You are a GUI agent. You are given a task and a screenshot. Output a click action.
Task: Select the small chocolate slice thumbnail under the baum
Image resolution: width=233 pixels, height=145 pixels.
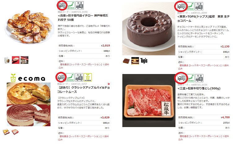tap(126, 61)
